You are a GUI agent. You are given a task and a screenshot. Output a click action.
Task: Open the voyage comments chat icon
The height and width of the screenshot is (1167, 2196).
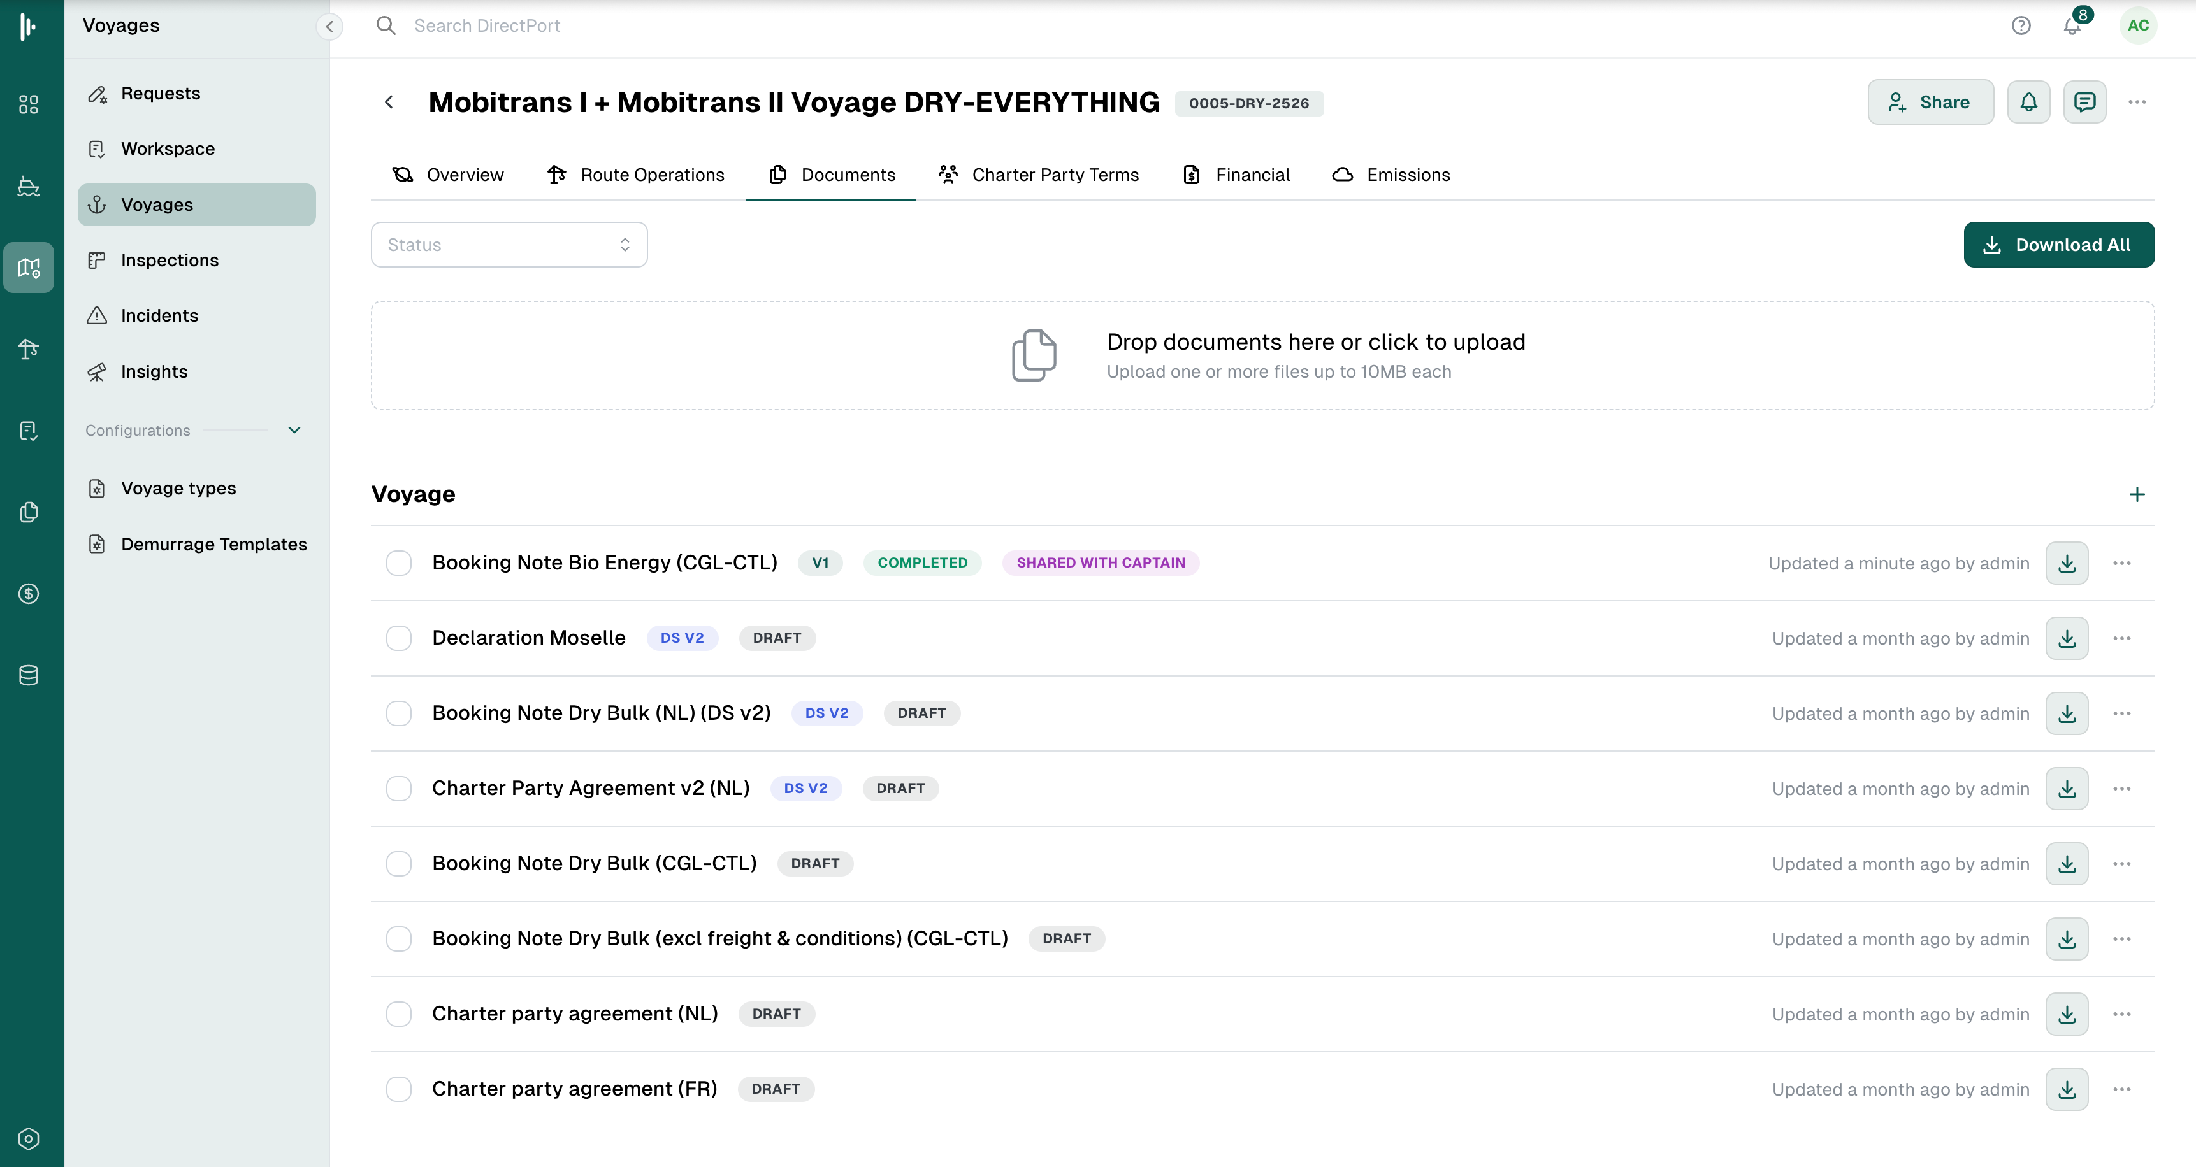coord(2084,103)
